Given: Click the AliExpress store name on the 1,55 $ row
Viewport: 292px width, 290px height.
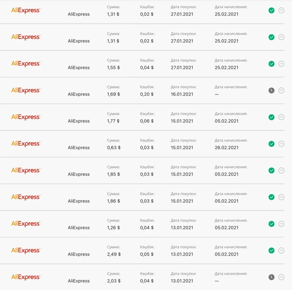Looking at the screenshot, I should pos(79,68).
